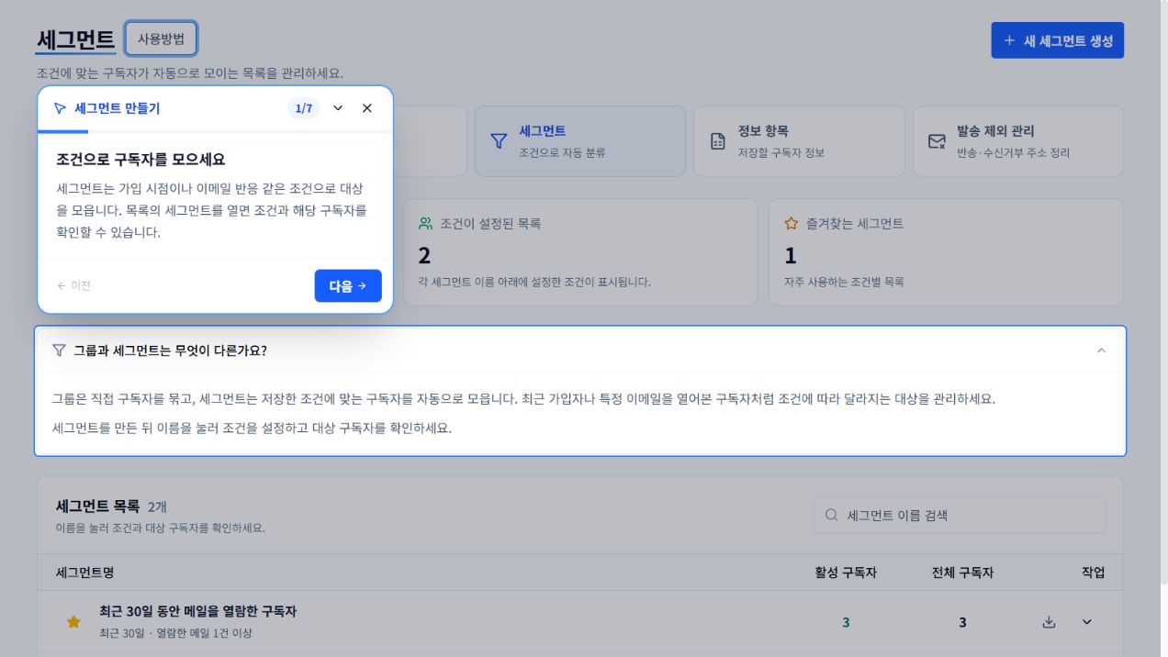Click the 세그먼트 목록 heading

(97, 507)
